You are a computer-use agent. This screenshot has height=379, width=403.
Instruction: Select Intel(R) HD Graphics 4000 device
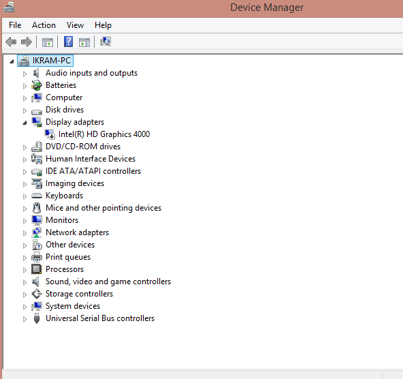104,134
